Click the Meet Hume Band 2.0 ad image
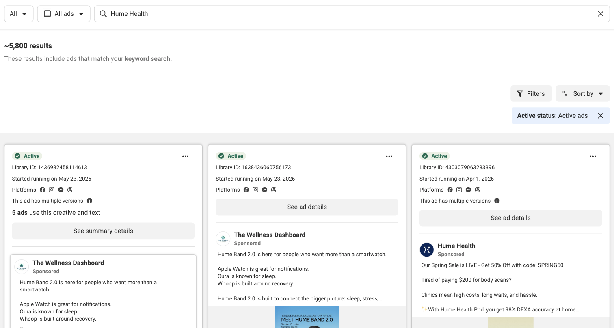The image size is (614, 328). point(307,317)
